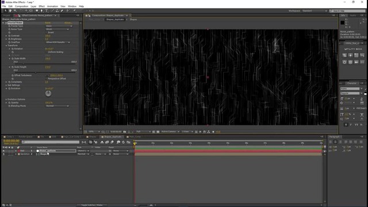This screenshot has height=207, width=368.
Task: Open the File menu
Action: pyautogui.click(x=4, y=6)
